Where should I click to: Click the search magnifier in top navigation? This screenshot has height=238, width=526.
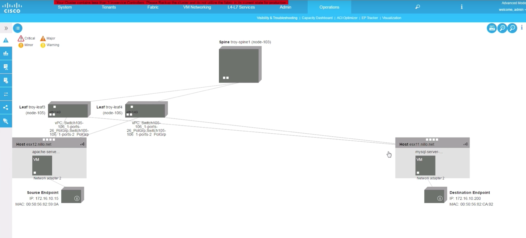point(418,7)
